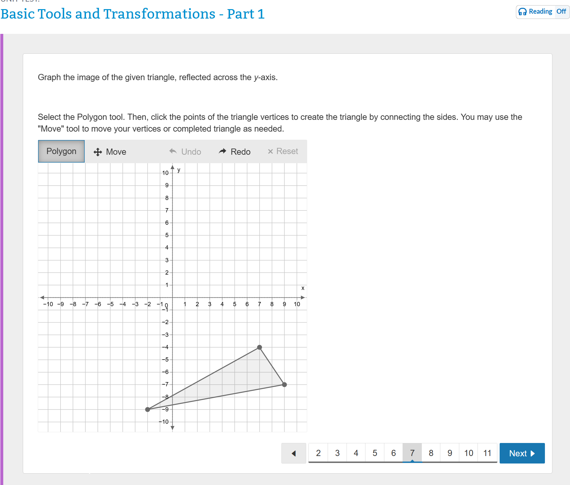Switch to question tab 4
The height and width of the screenshot is (485, 570).
pyautogui.click(x=356, y=453)
